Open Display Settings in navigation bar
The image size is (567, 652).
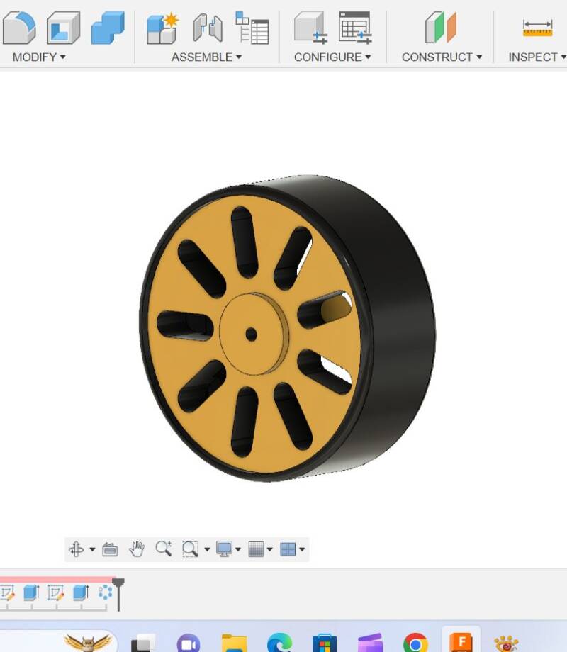point(228,549)
